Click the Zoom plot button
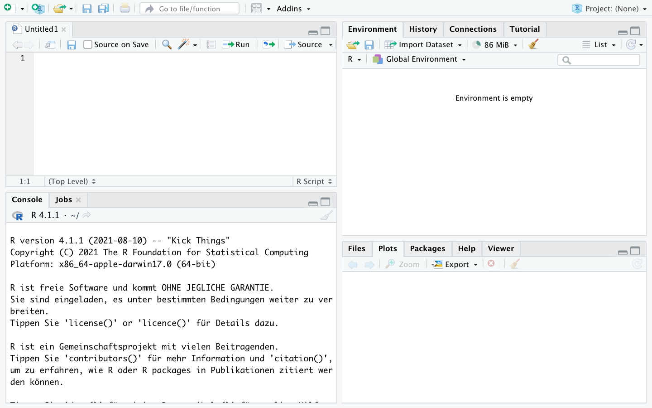Screen dimensions: 652x408 [x=402, y=264]
